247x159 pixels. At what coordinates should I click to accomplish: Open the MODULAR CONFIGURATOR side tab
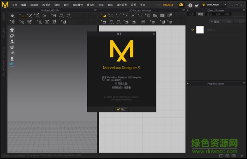[3, 61]
